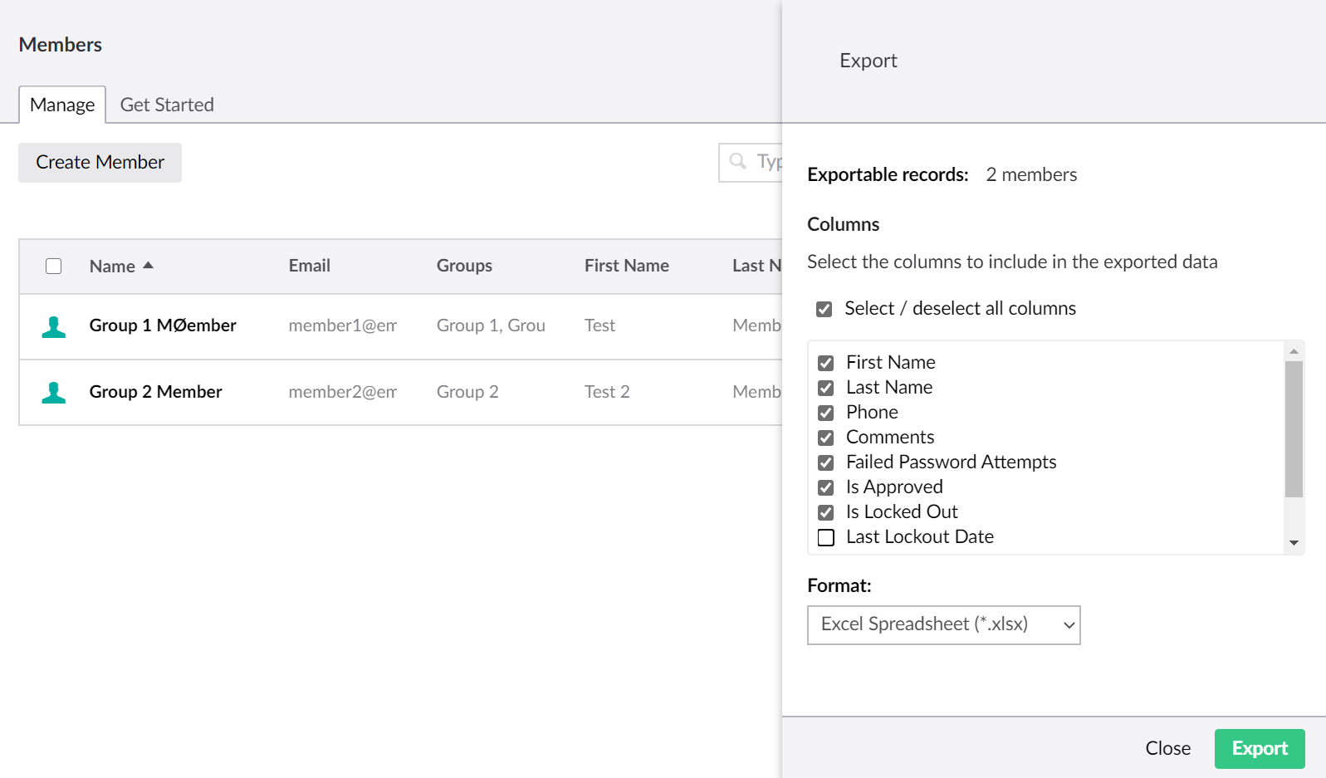Click the search magnifier icon
Image resolution: width=1326 pixels, height=778 pixels.
(x=737, y=161)
